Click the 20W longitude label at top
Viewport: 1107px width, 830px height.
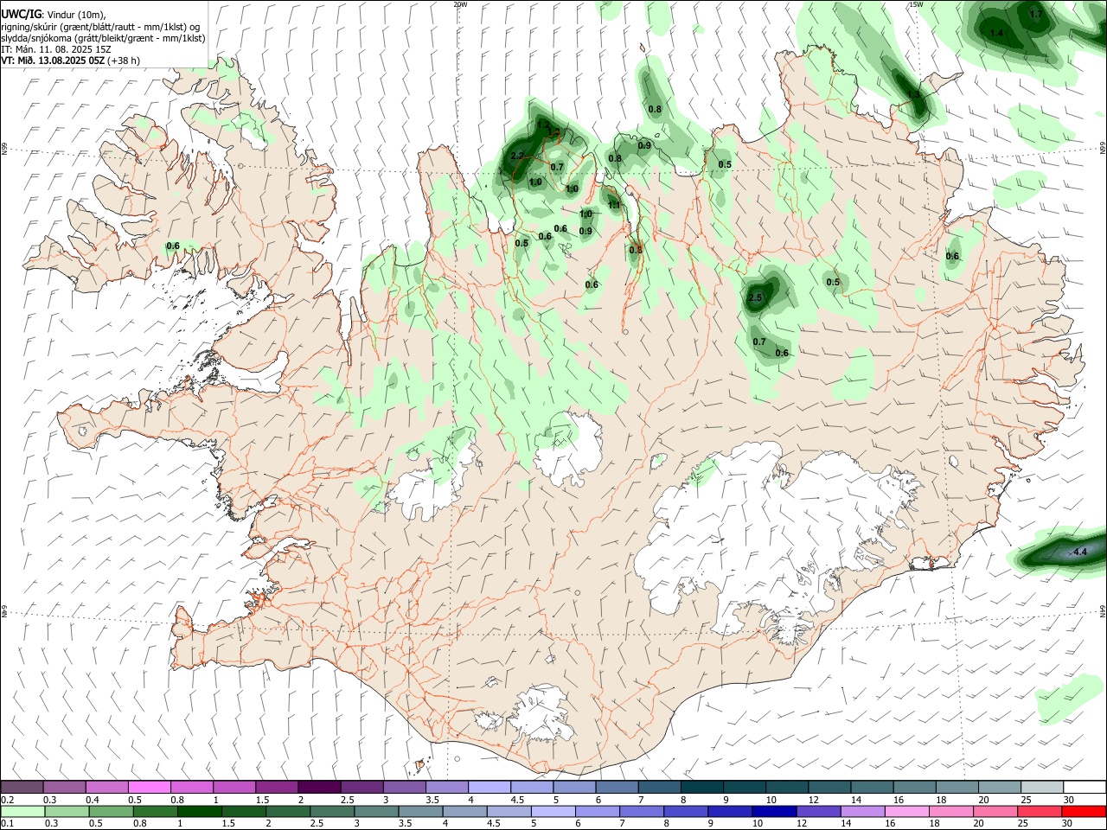coord(460,4)
